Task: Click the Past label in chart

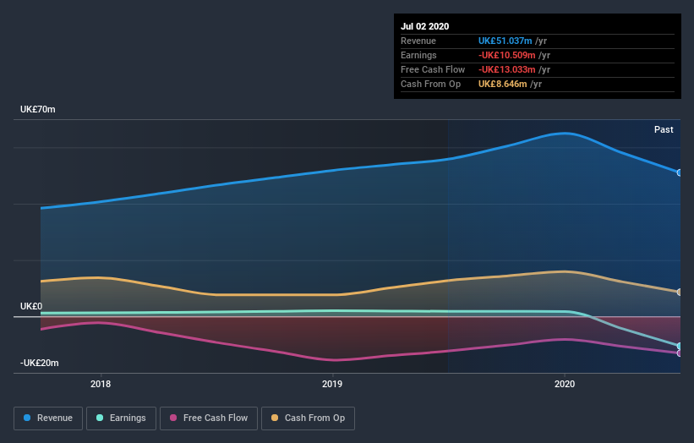Action: (x=664, y=129)
